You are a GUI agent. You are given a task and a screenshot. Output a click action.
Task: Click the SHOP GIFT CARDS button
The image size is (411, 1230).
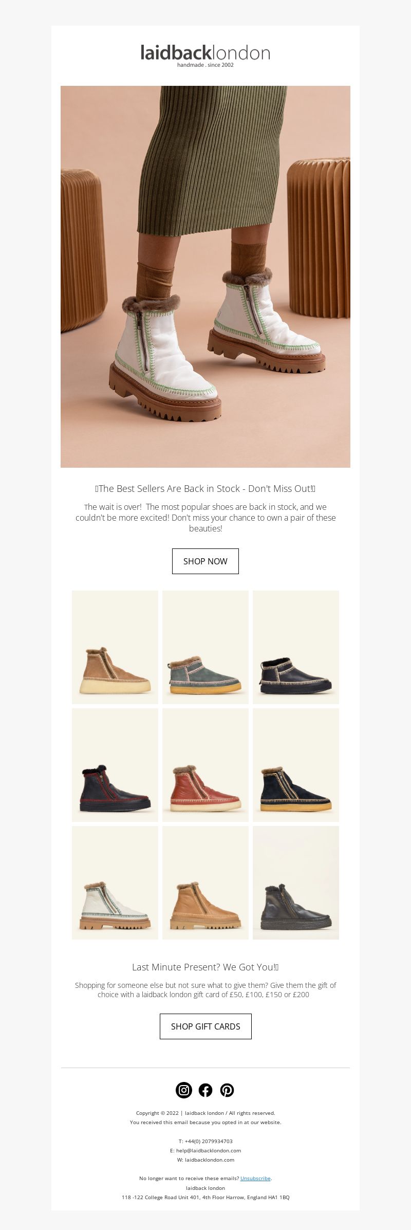click(206, 1026)
